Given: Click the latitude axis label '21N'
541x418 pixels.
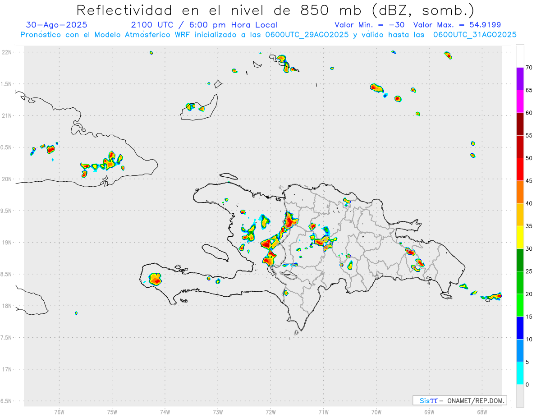Looking at the screenshot, I should 7,116.
